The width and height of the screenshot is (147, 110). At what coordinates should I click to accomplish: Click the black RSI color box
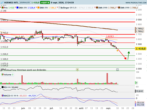[3, 87]
